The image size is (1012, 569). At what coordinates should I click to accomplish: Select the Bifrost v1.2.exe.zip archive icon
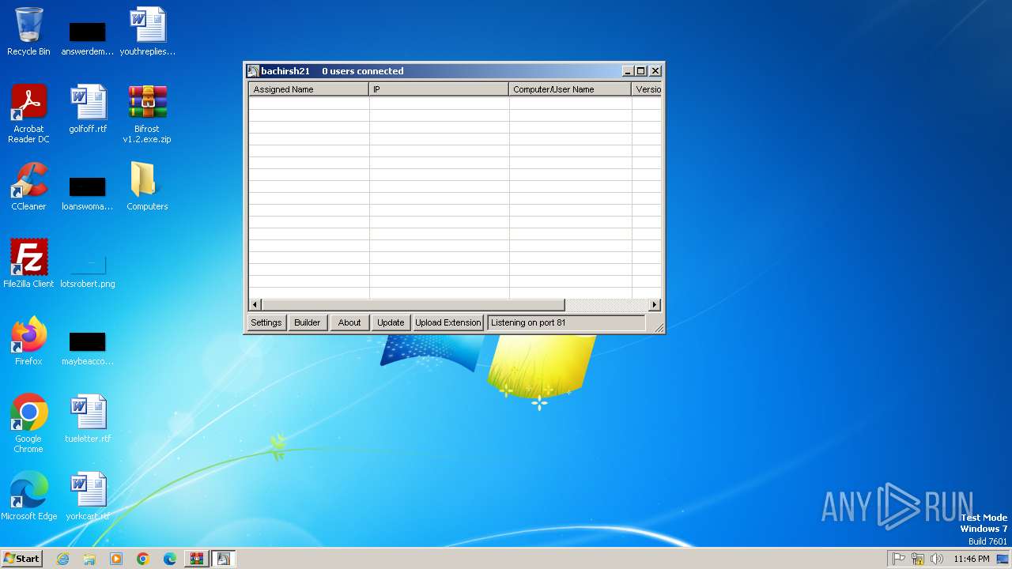point(147,114)
